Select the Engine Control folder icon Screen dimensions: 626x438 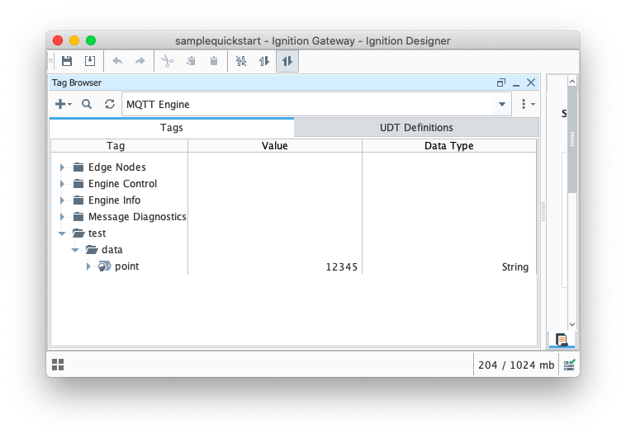click(78, 183)
